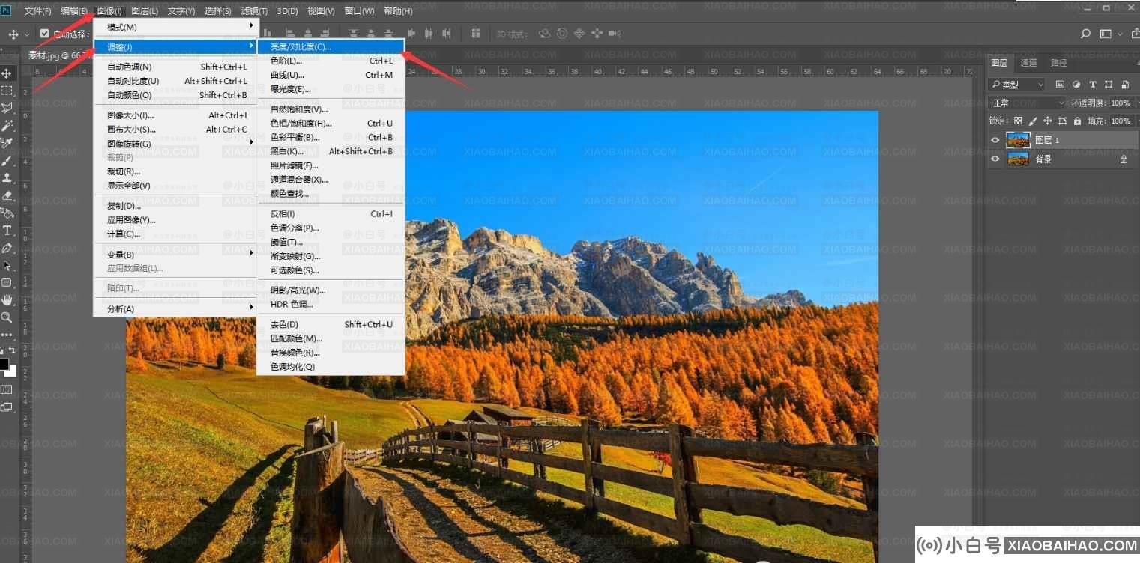Click the lock icon on 背景 layer

[1124, 159]
